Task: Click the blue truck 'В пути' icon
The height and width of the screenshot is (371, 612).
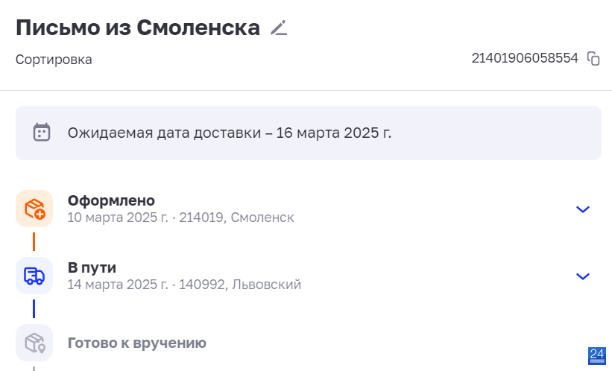Action: (x=34, y=276)
